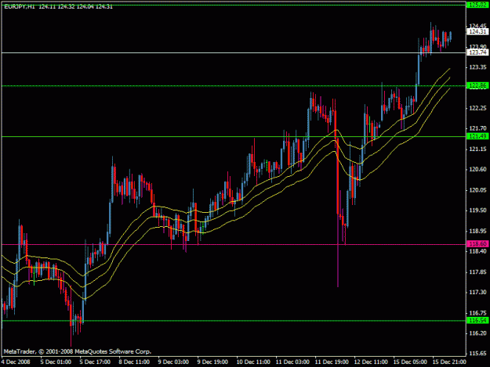Click the current price label 124.31

pyautogui.click(x=477, y=31)
